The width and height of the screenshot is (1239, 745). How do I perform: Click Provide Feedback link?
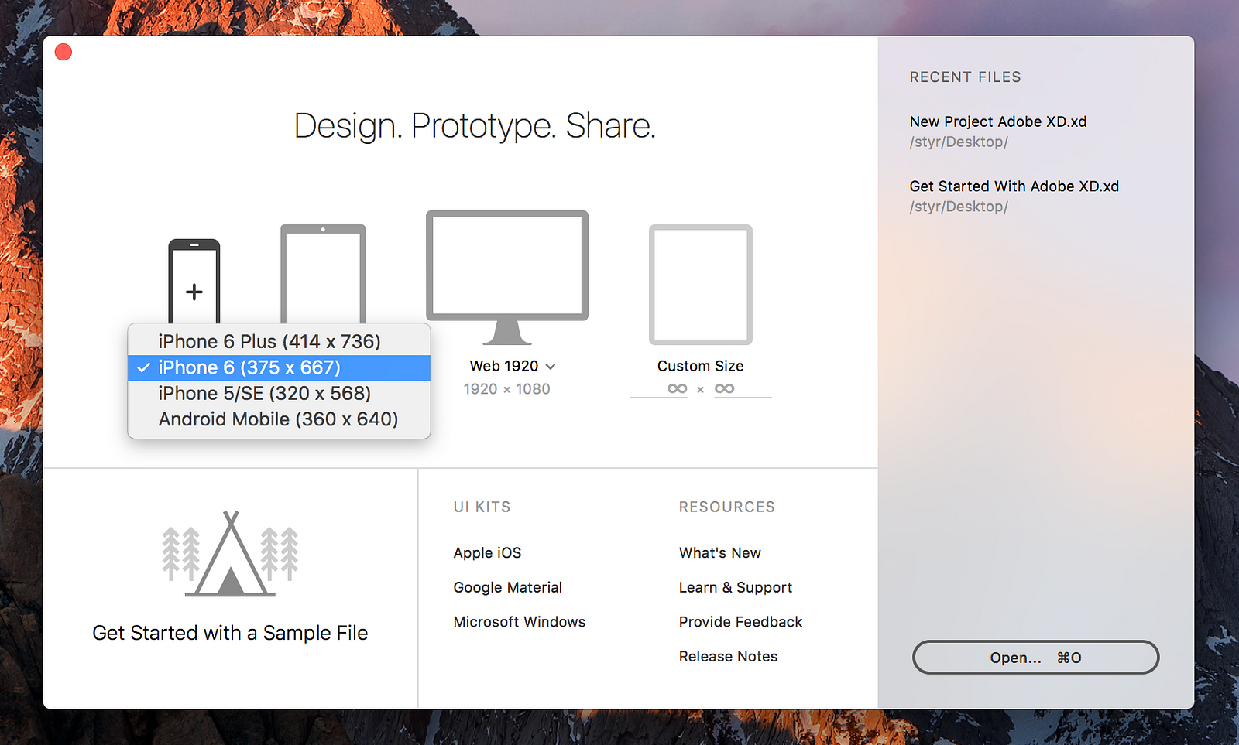[741, 622]
